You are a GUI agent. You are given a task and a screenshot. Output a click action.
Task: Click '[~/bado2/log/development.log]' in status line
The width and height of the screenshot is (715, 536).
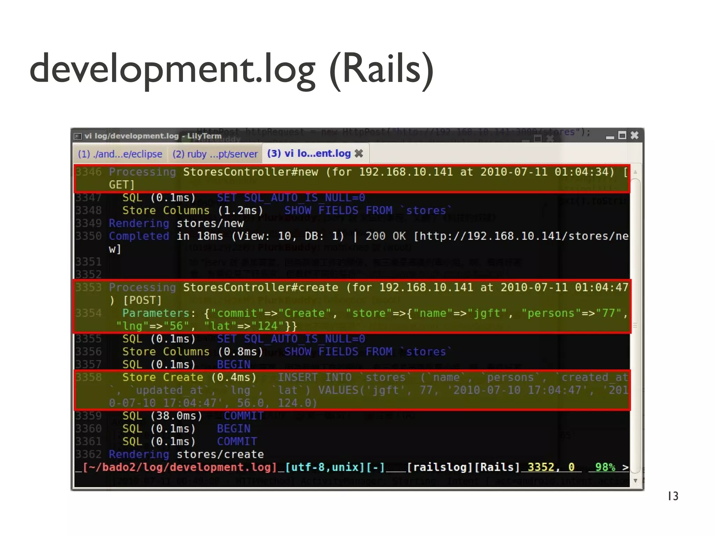click(179, 467)
